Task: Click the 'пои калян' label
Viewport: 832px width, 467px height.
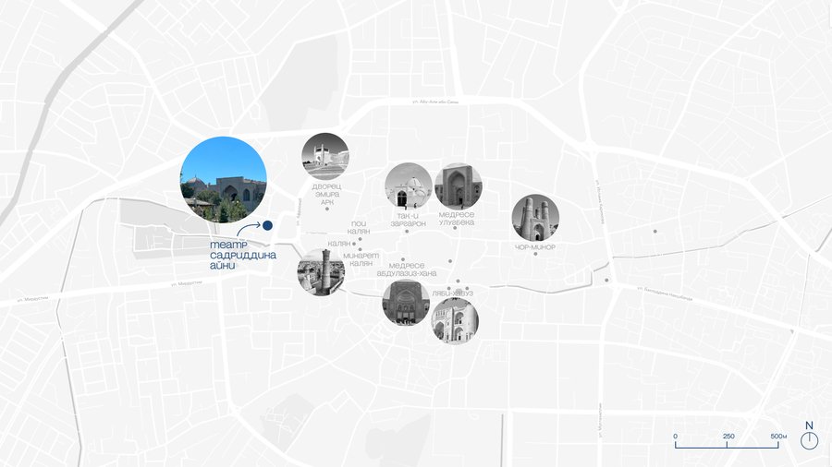Action: point(359,228)
